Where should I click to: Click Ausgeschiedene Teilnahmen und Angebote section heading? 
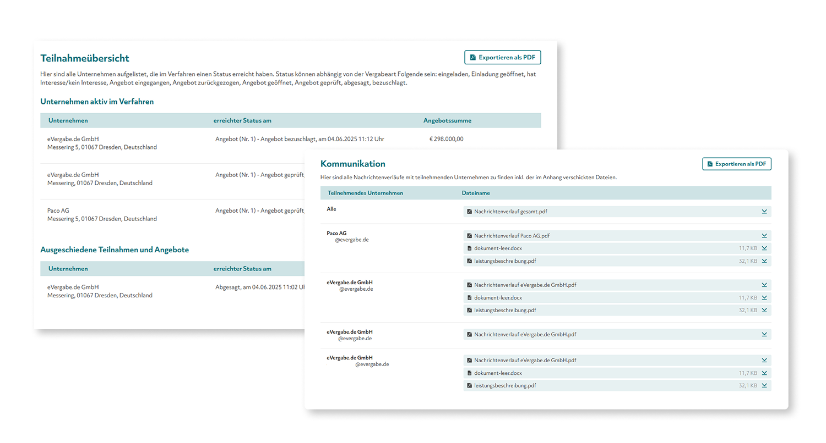pos(115,250)
